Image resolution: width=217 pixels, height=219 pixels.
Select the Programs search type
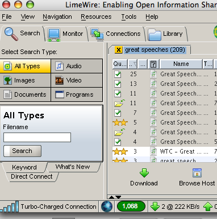click(77, 94)
